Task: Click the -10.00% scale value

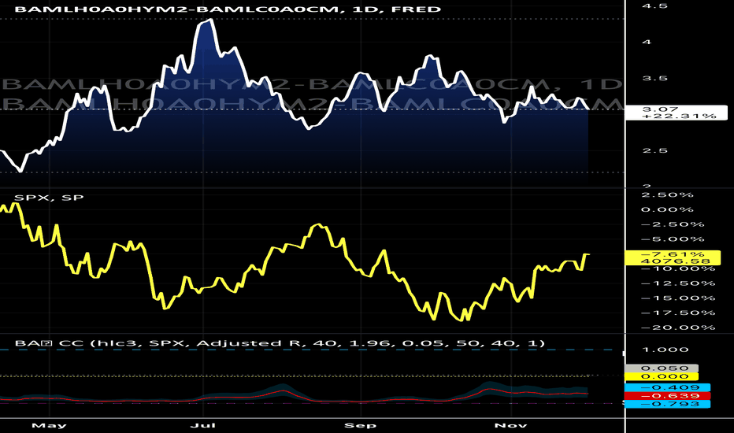Action: point(678,268)
